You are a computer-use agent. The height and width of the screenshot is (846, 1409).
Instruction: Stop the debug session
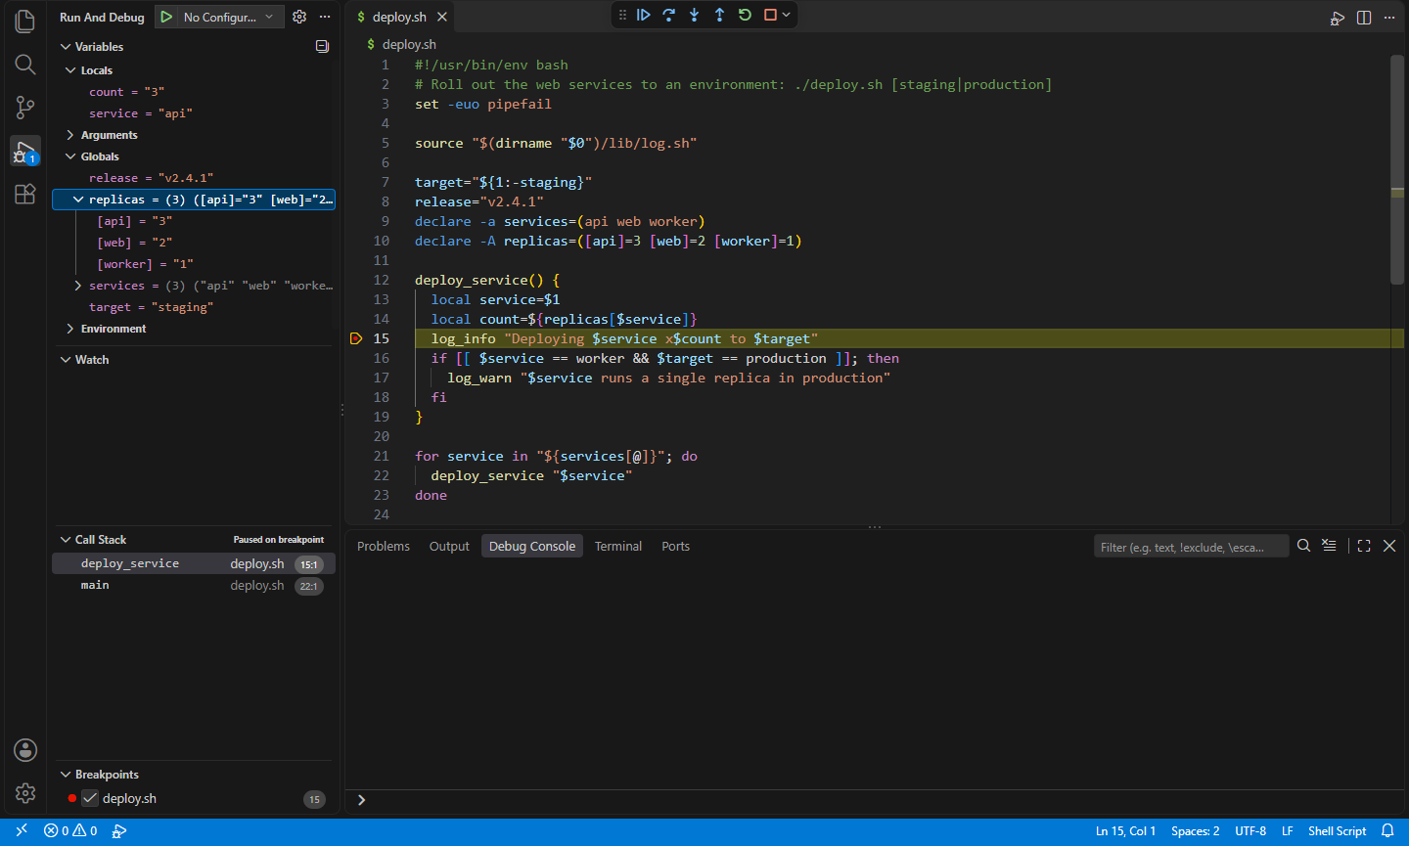[x=770, y=15]
